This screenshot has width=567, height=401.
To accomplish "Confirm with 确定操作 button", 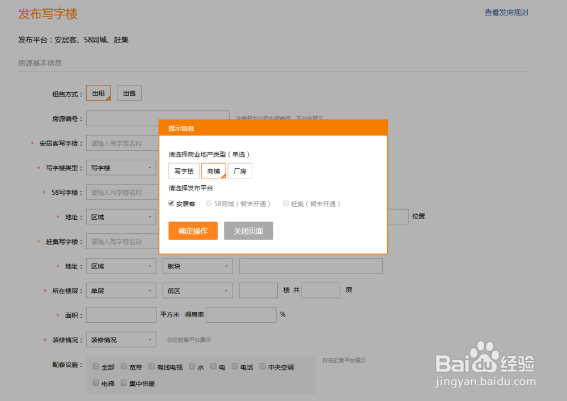I will [x=193, y=231].
